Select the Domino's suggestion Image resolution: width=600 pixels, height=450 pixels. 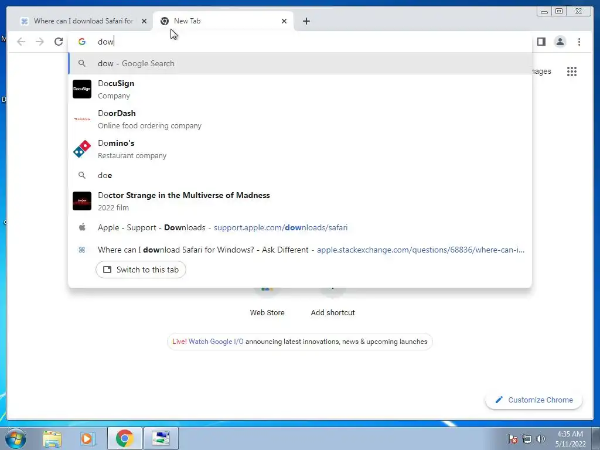[300, 149]
